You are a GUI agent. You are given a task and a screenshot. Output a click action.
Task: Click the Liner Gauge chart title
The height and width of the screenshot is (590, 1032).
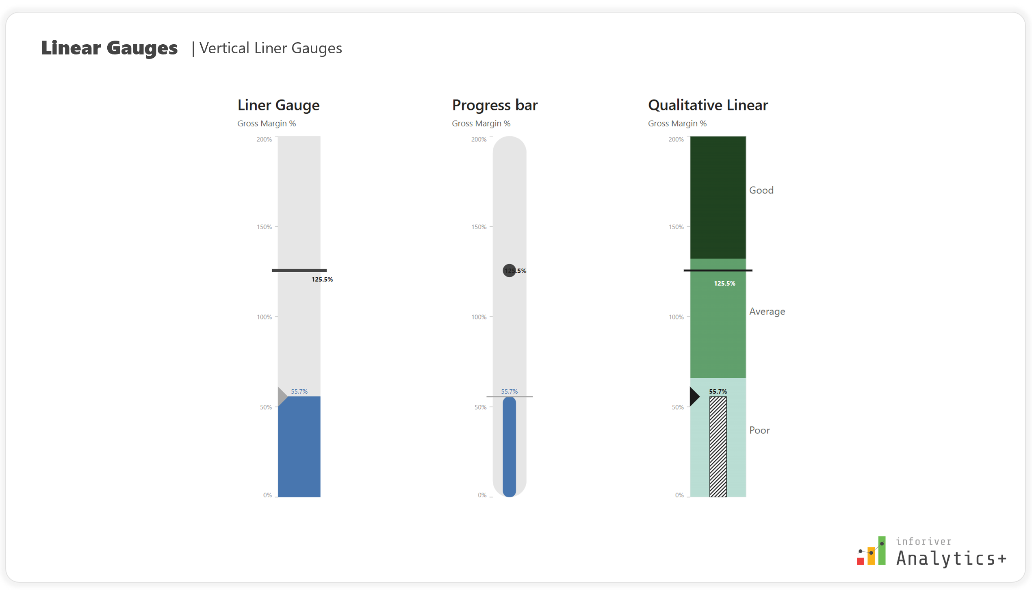279,105
